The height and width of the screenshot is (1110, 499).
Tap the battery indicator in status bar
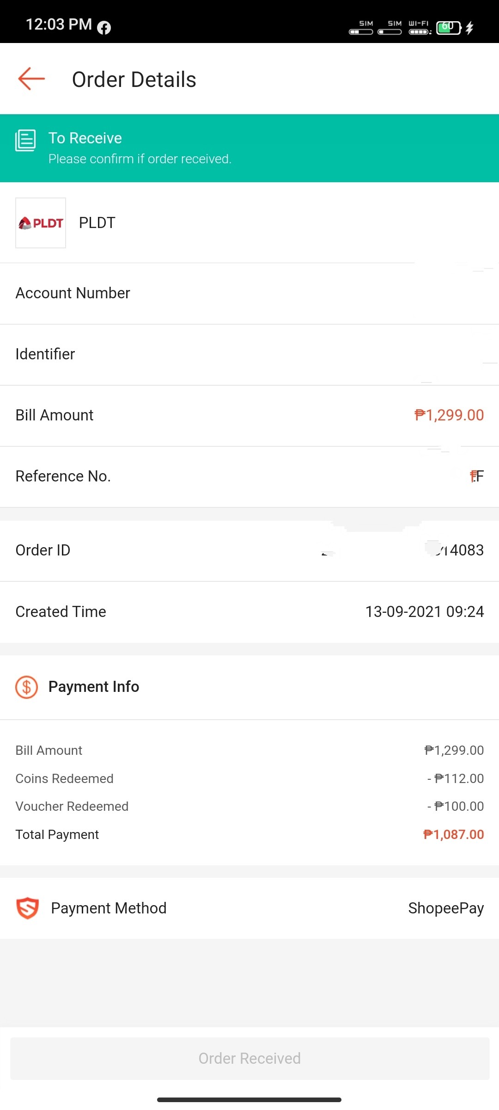[449, 28]
